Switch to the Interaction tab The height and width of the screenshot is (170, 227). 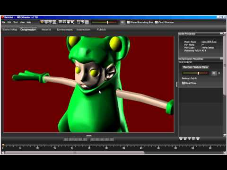[x=83, y=30]
